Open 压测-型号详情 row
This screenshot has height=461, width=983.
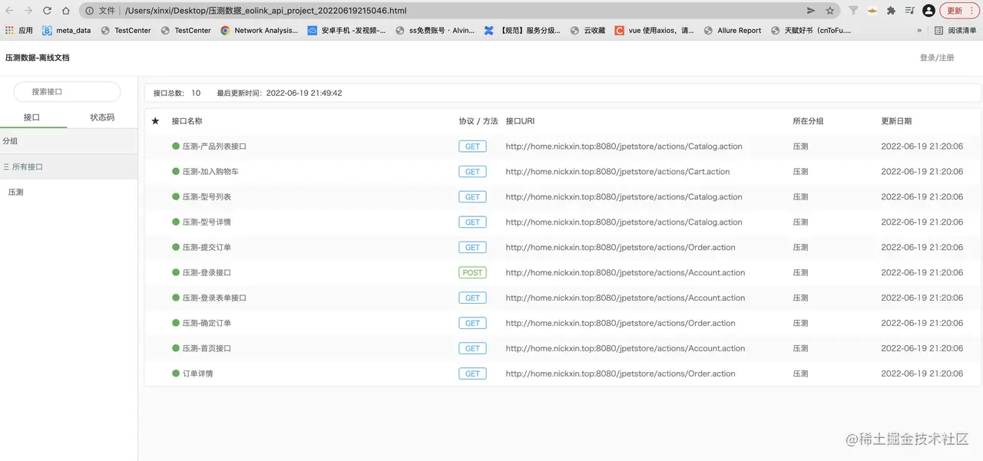(562, 222)
